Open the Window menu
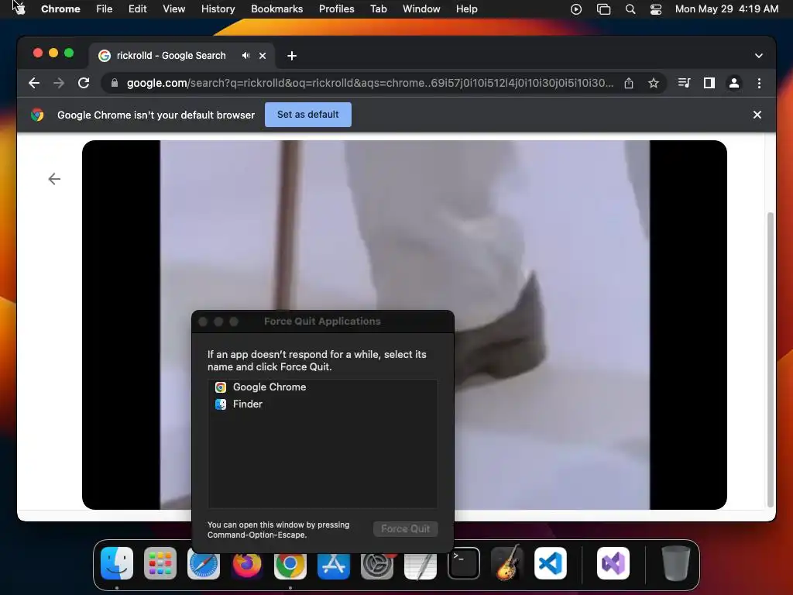793x595 pixels. click(x=421, y=9)
